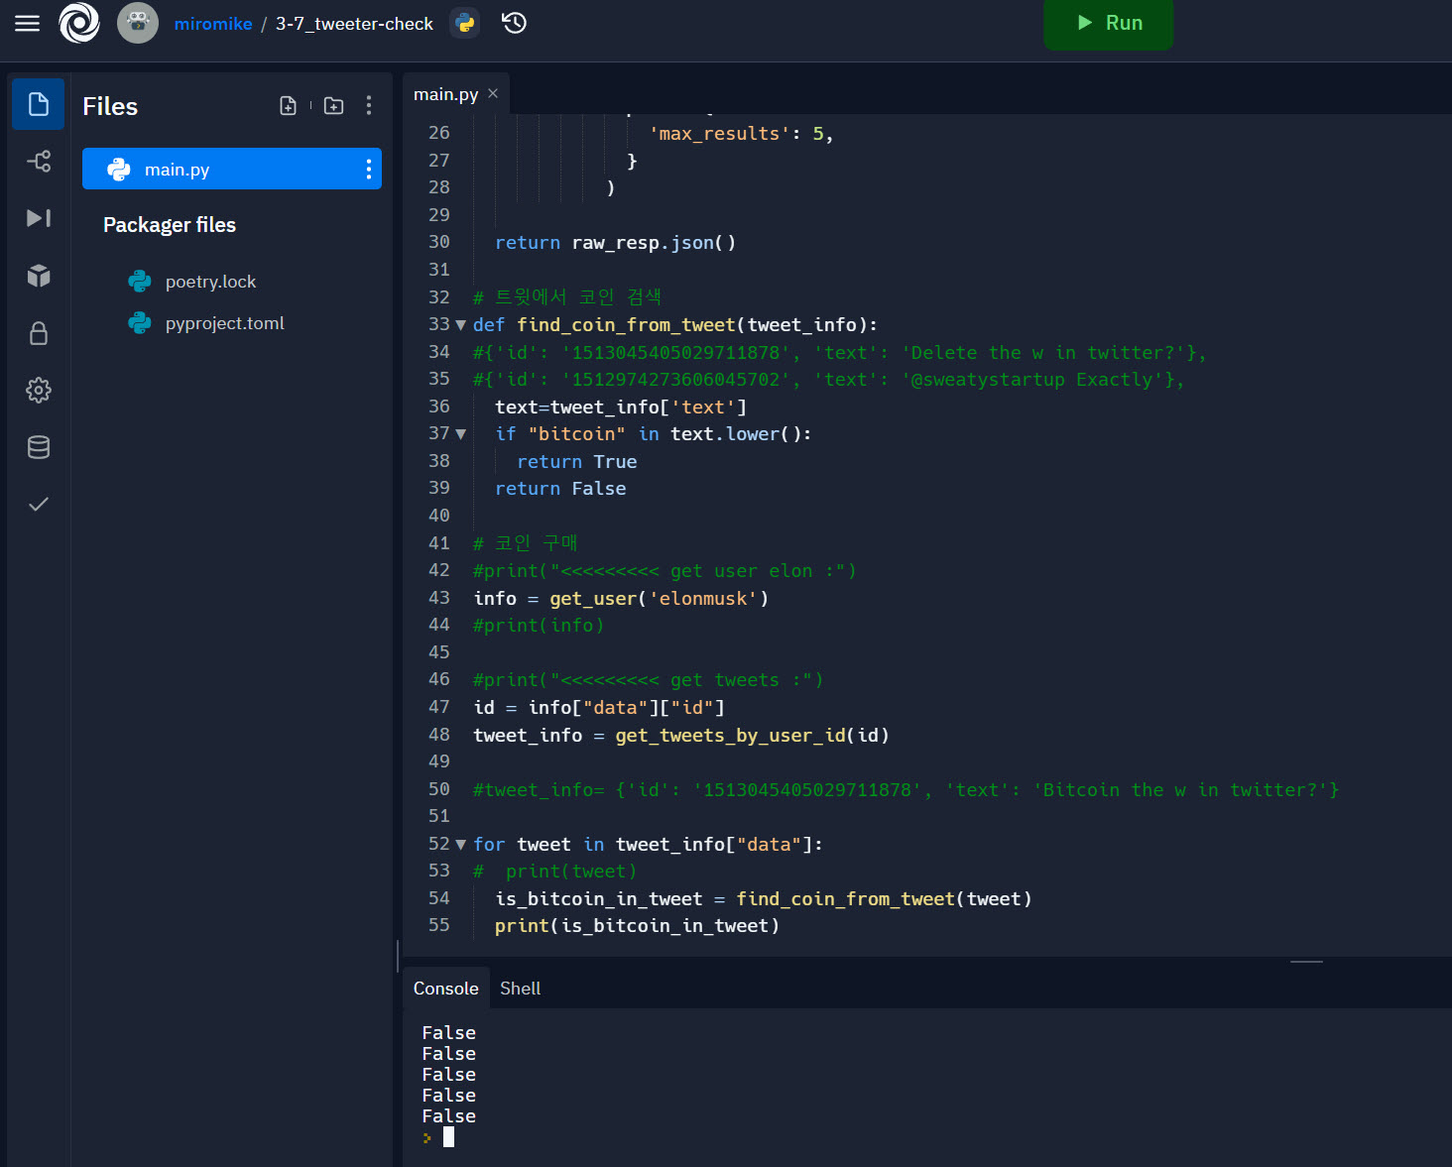
Task: Click 'return True' on line 38
Action: [577, 462]
